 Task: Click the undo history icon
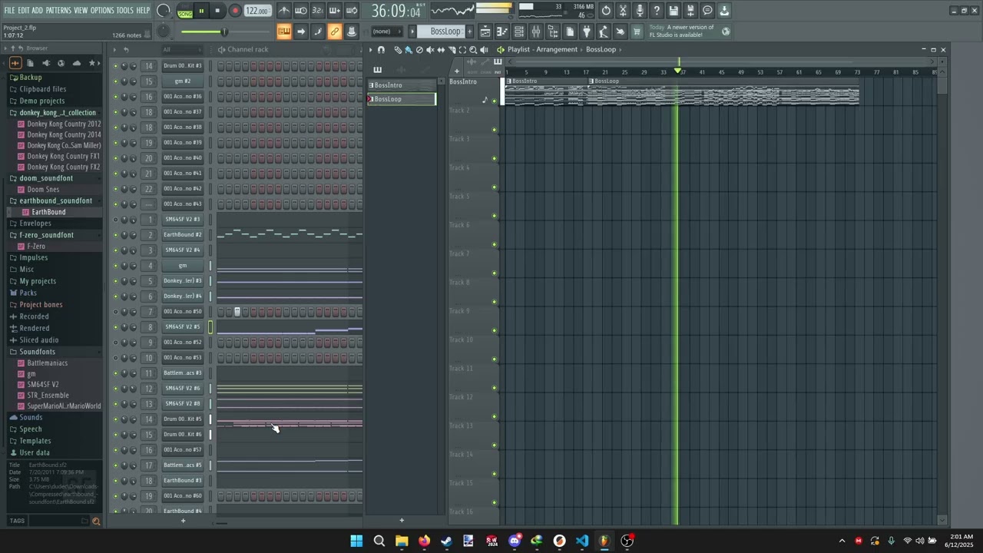click(606, 11)
